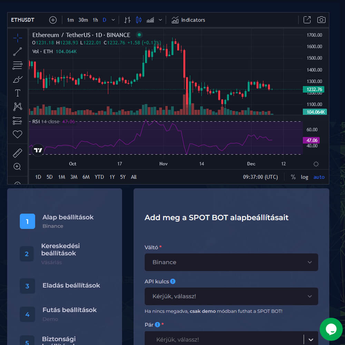Open the Váltó Binance dropdown
The width and height of the screenshot is (345, 345).
click(231, 262)
